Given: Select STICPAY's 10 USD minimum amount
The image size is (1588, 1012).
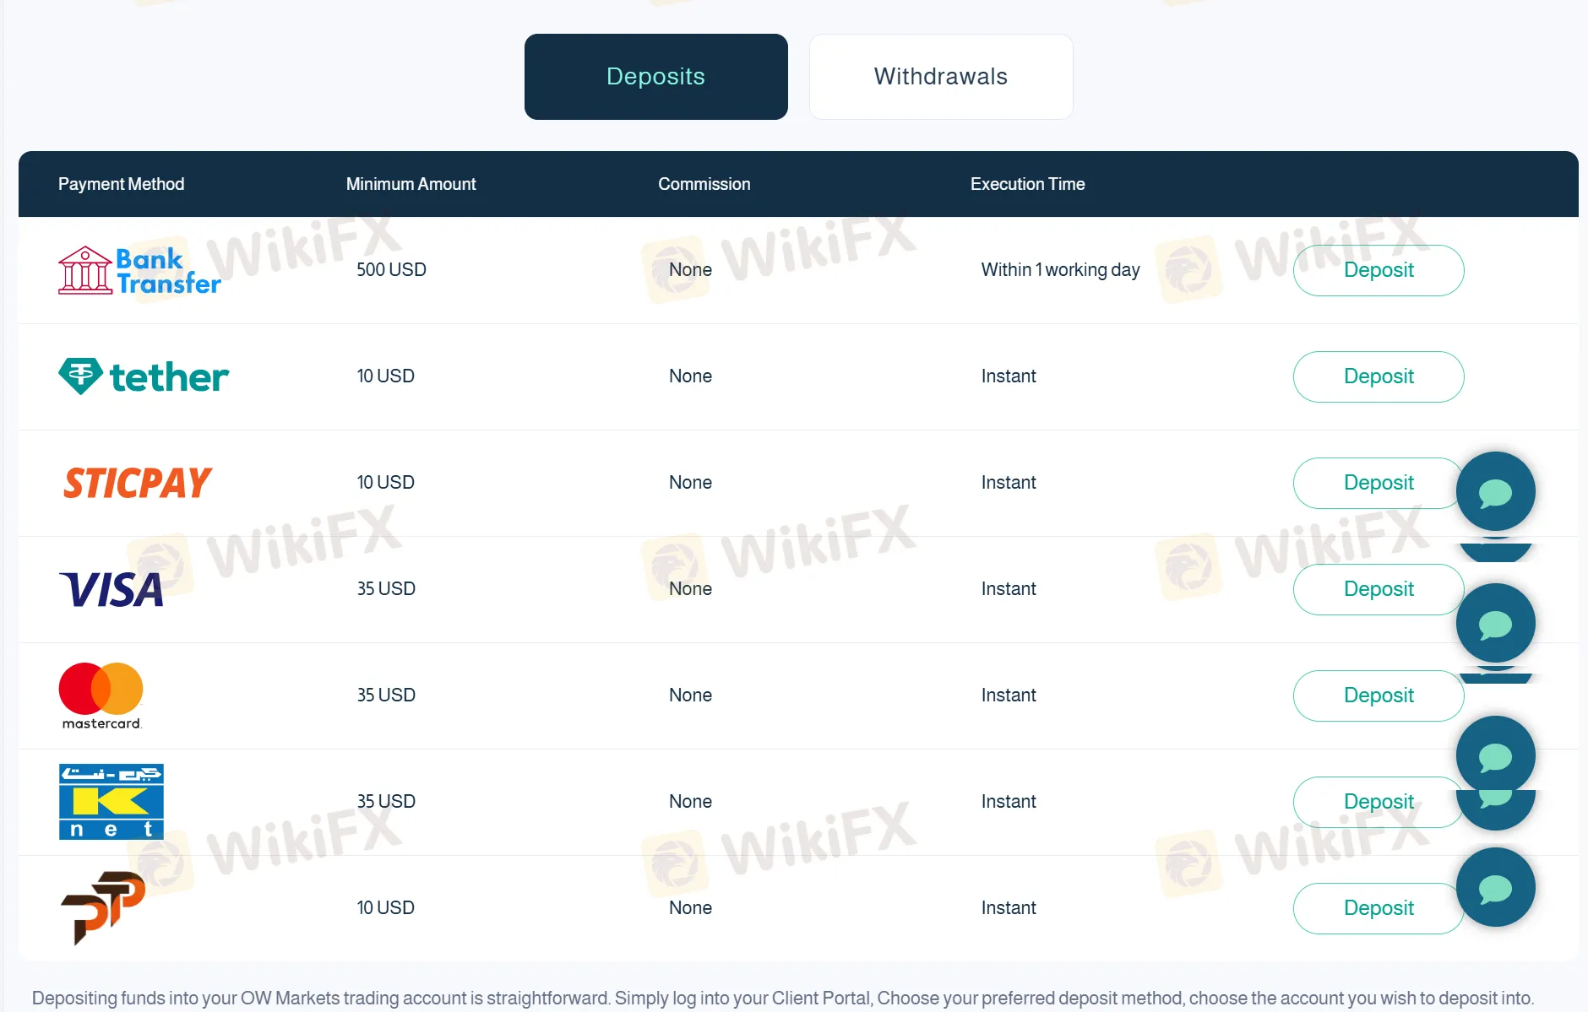Looking at the screenshot, I should 385,483.
